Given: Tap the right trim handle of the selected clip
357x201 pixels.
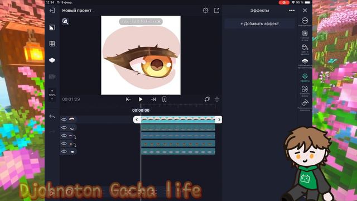Looking at the screenshot, I should click(x=219, y=119).
